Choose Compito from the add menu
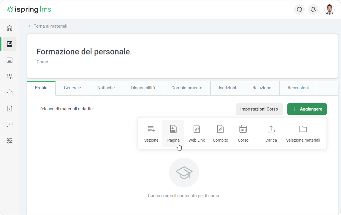341x215 pixels. coord(220,133)
